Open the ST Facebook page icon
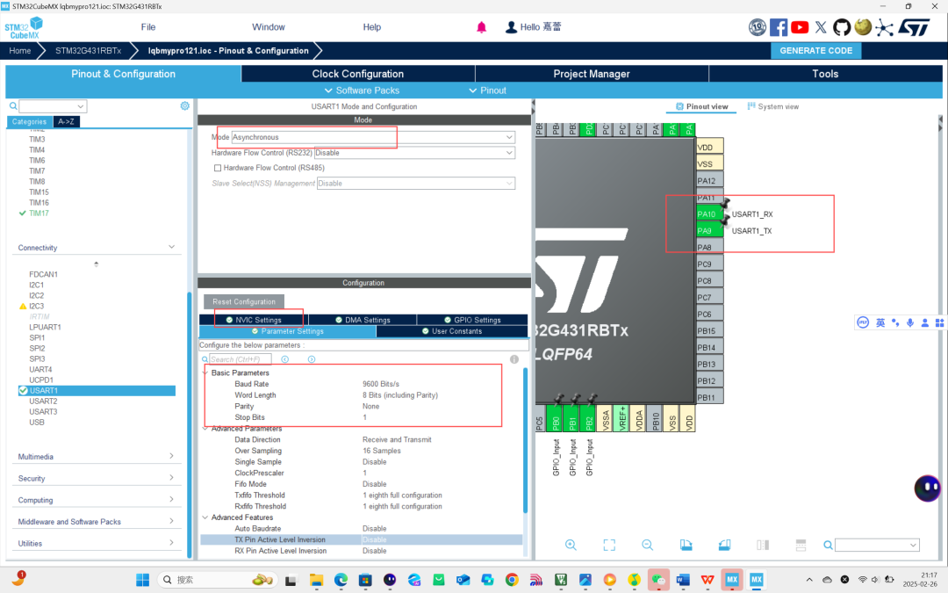 pos(779,27)
